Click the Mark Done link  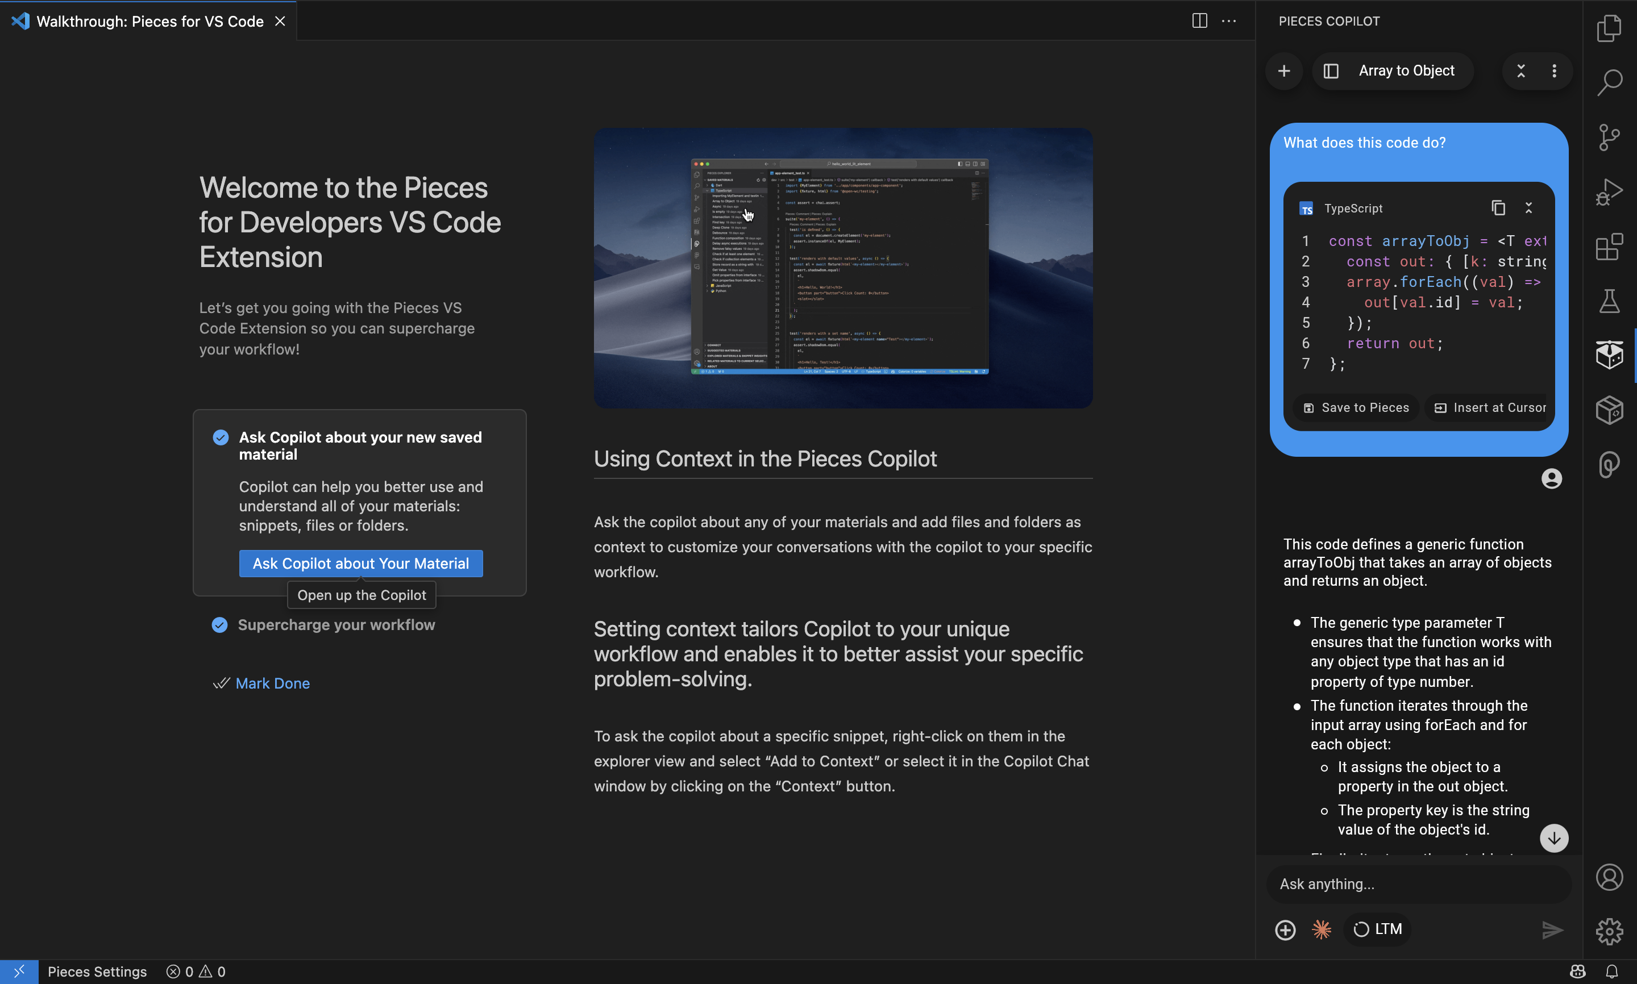[x=273, y=683]
